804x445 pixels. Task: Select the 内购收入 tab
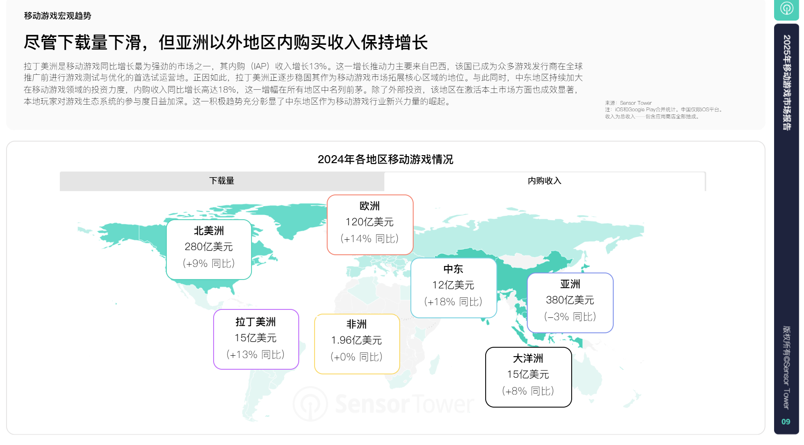tap(544, 181)
